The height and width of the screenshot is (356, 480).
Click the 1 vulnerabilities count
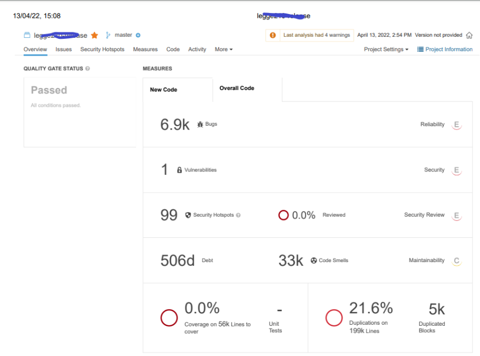(x=164, y=169)
